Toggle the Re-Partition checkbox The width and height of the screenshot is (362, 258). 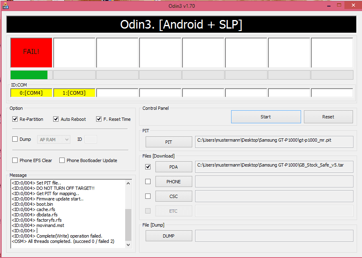point(15,119)
